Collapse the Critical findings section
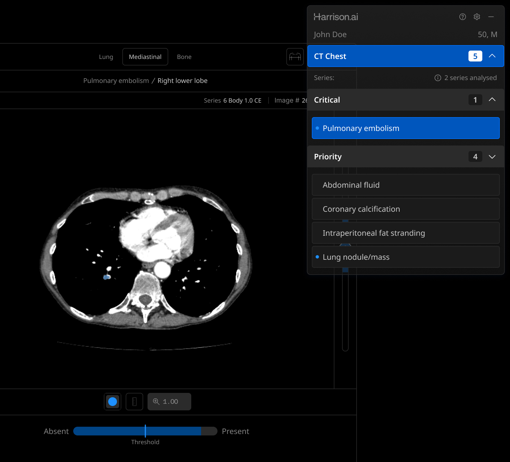The height and width of the screenshot is (462, 510). (492, 100)
